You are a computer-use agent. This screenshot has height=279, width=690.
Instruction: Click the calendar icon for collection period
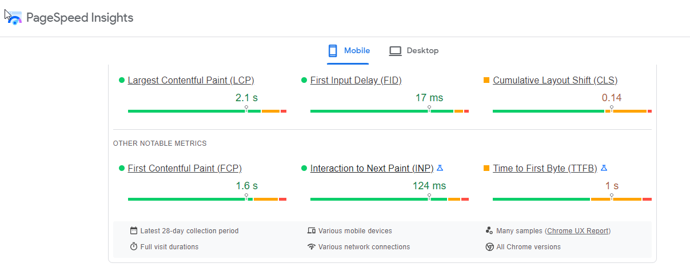[x=134, y=231]
